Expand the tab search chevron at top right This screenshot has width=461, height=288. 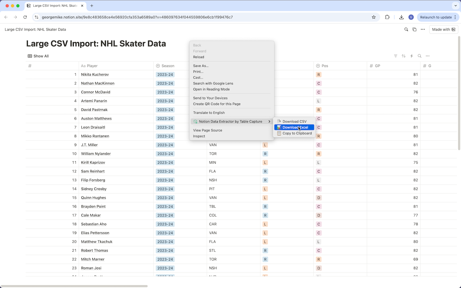click(x=456, y=6)
